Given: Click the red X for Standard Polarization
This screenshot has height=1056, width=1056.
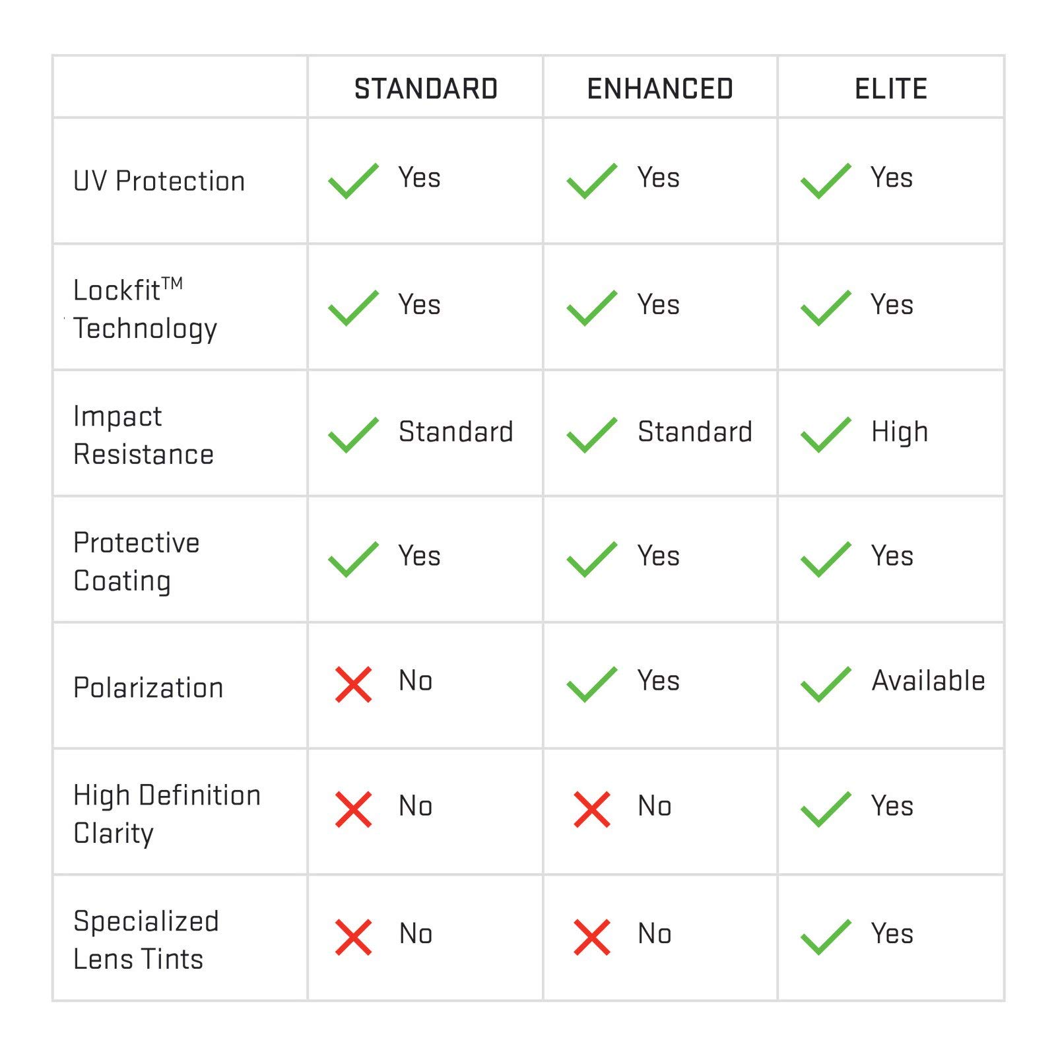Looking at the screenshot, I should [353, 684].
